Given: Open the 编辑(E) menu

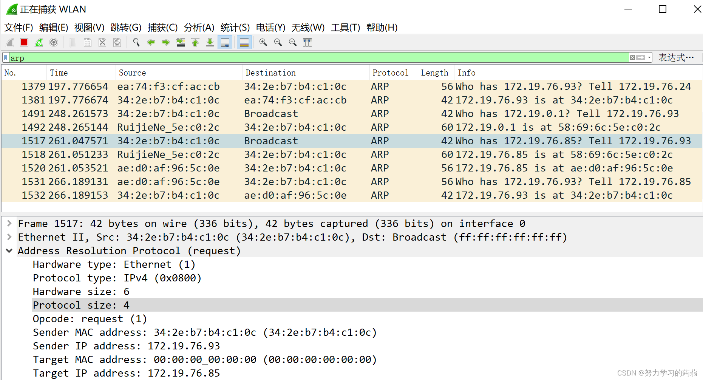Looking at the screenshot, I should 54,28.
